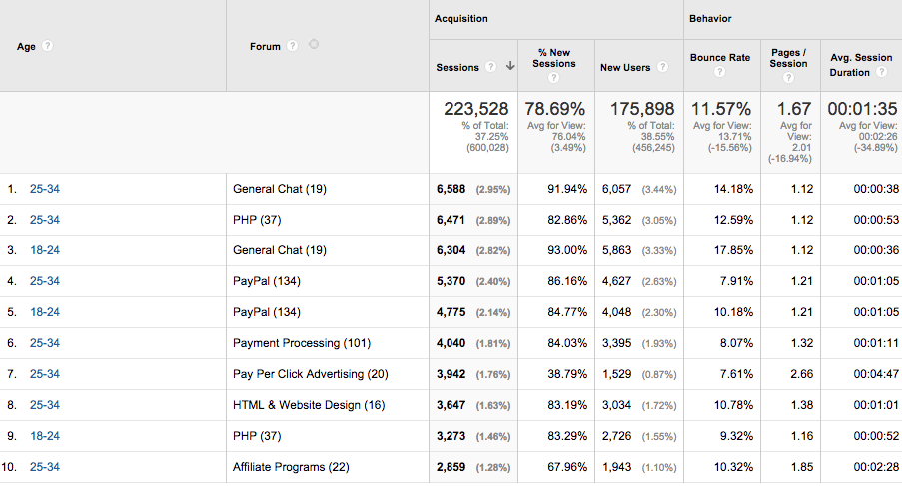Viewport: 902px width, 486px height.
Task: Click the Sessions sort descending arrow
Action: tap(510, 68)
